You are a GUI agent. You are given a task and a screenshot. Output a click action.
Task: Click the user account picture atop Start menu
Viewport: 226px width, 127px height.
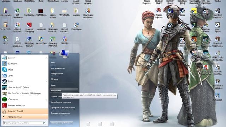click(x=64, y=54)
